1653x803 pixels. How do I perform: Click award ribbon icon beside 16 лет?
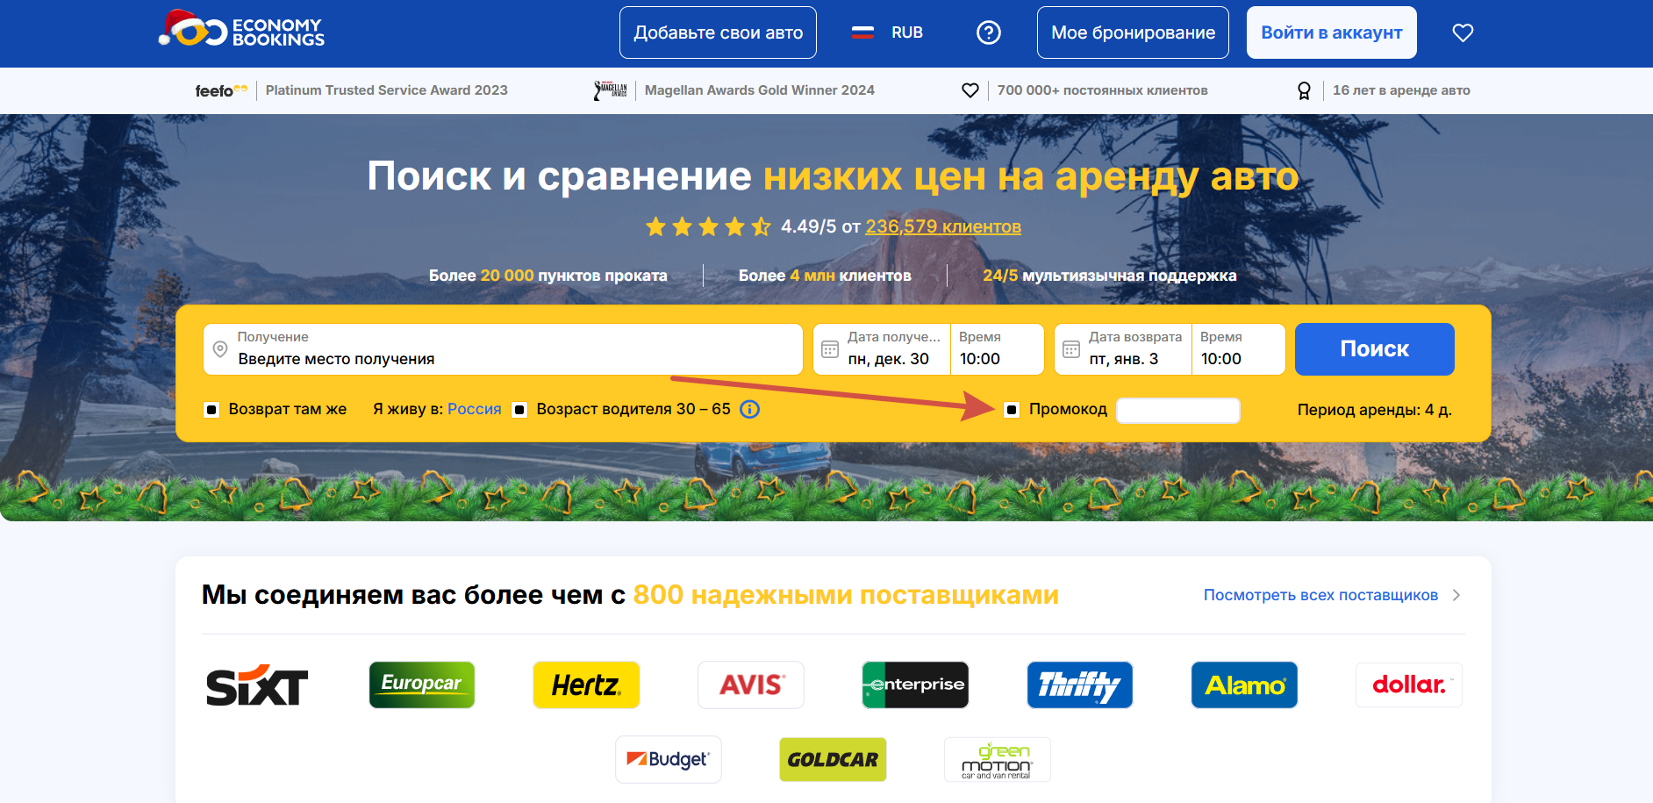tap(1305, 90)
